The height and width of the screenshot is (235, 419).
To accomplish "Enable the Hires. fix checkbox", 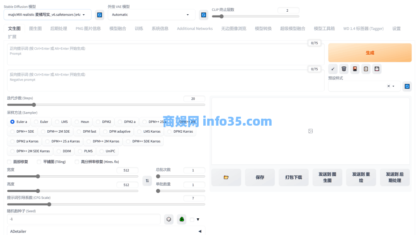I will 77,162.
